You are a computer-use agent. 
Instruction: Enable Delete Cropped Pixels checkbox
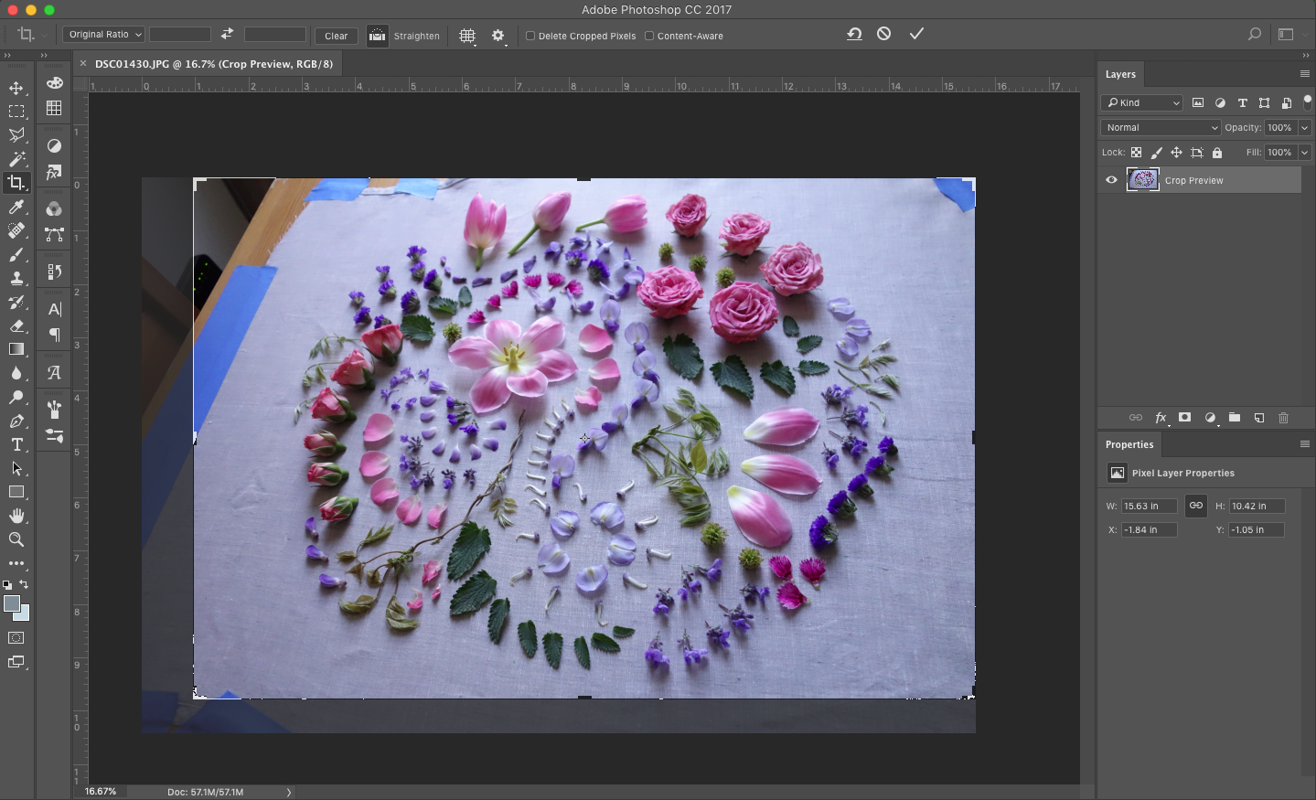(530, 36)
